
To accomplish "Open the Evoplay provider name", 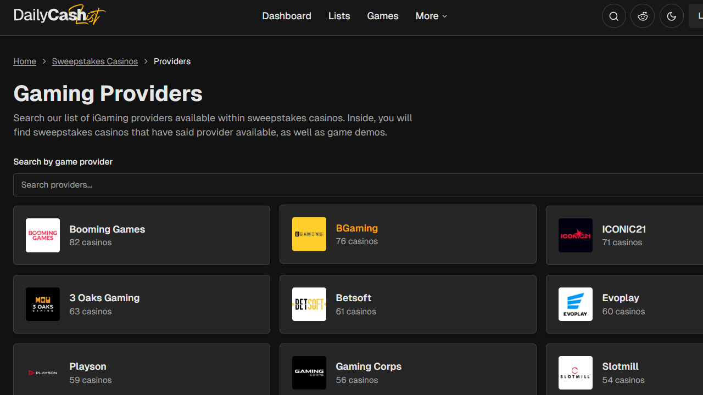I will (x=621, y=298).
